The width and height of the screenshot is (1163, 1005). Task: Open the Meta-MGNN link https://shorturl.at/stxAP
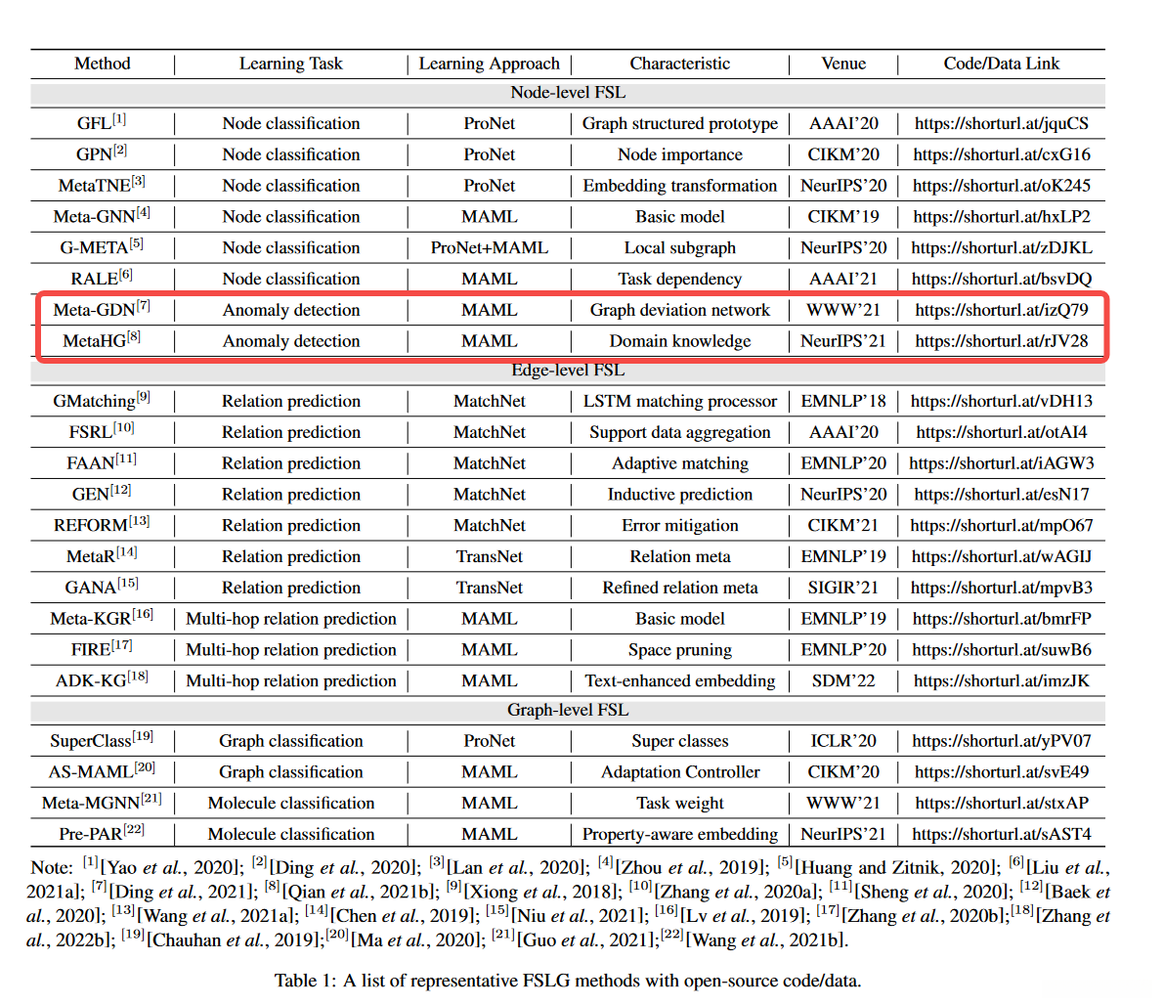(1002, 804)
